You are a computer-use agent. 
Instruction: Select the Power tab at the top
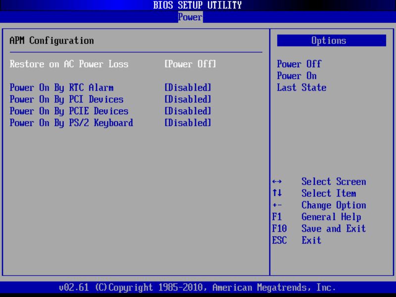[x=191, y=17]
